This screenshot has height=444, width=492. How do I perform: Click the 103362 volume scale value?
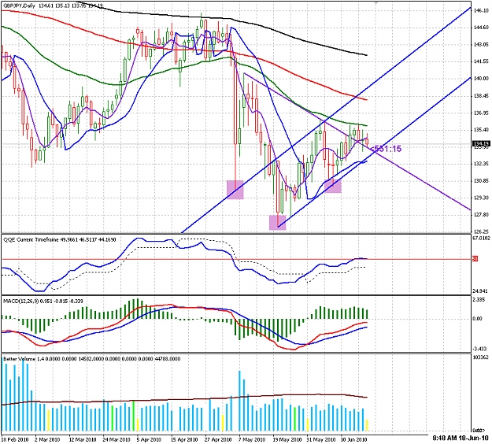click(481, 357)
